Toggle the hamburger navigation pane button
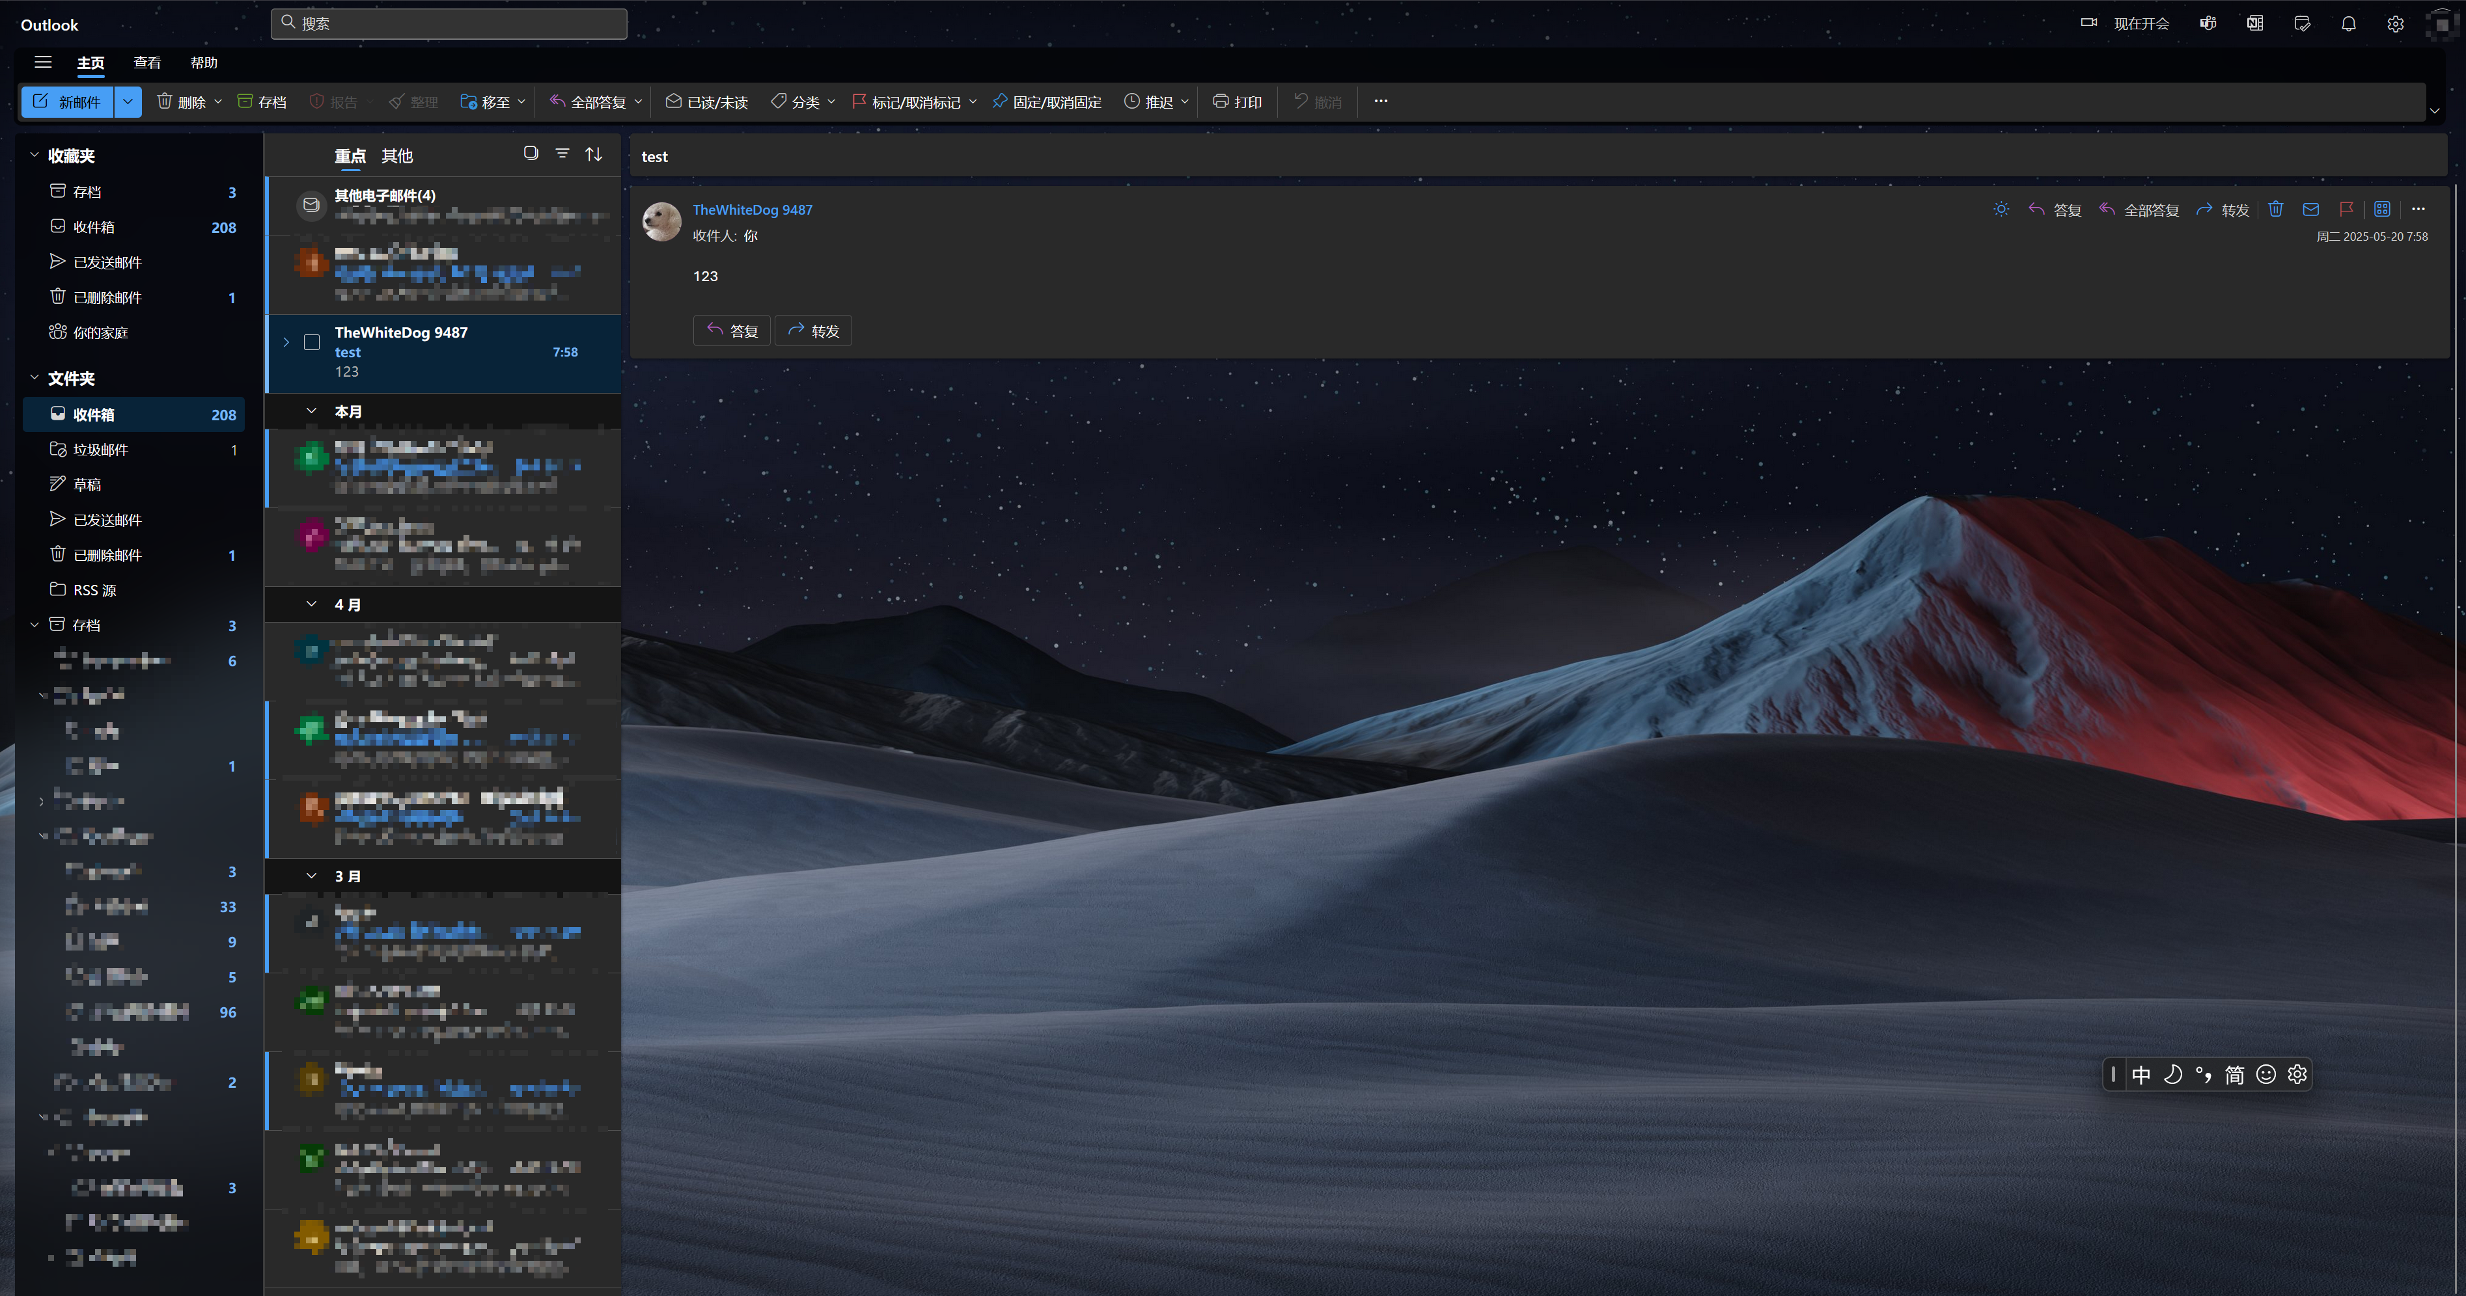2466x1296 pixels. coord(43,62)
